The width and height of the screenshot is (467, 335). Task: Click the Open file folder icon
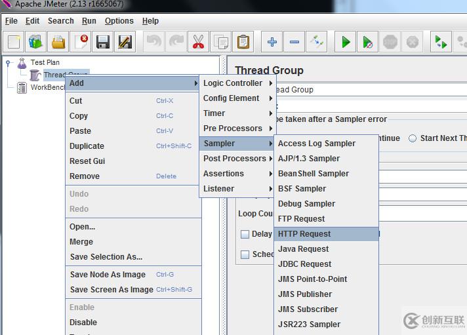[58, 42]
